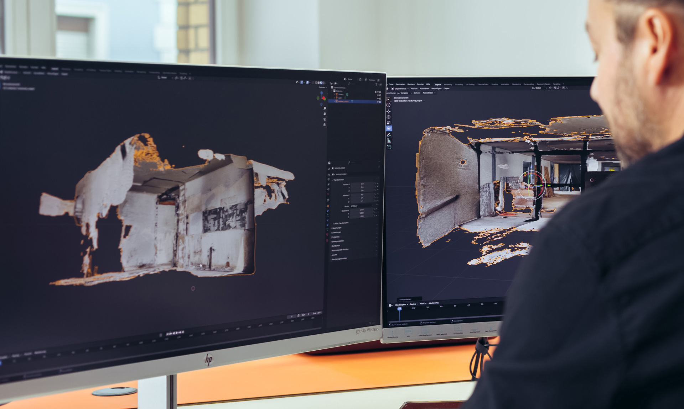Select the 3D Cursor tool on right monitor

pos(388,105)
